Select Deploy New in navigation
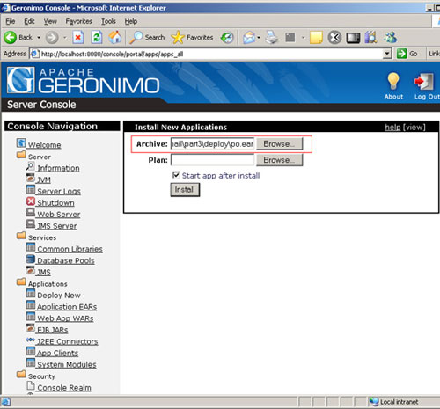 59,296
